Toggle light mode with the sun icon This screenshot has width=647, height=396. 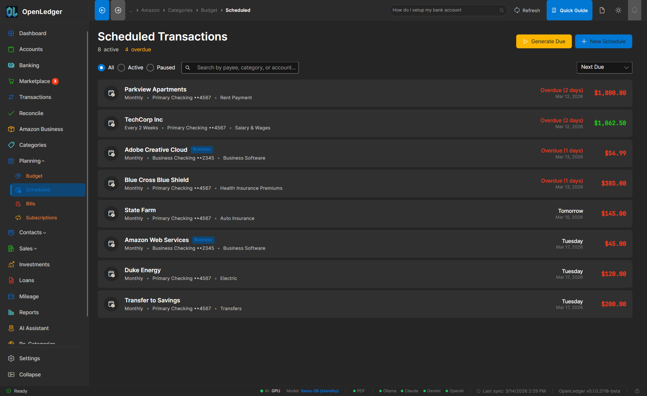(x=618, y=10)
